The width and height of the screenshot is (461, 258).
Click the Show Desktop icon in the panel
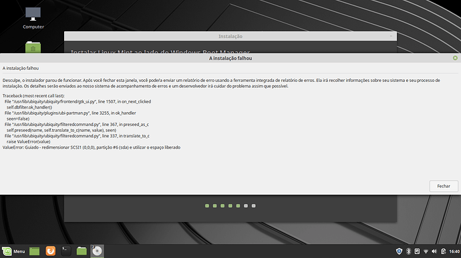pyautogui.click(x=34, y=251)
